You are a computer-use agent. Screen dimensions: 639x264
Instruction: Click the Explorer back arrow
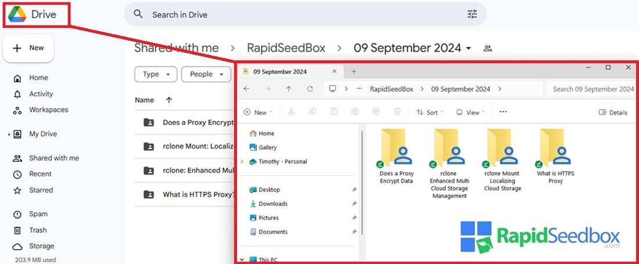[246, 89]
